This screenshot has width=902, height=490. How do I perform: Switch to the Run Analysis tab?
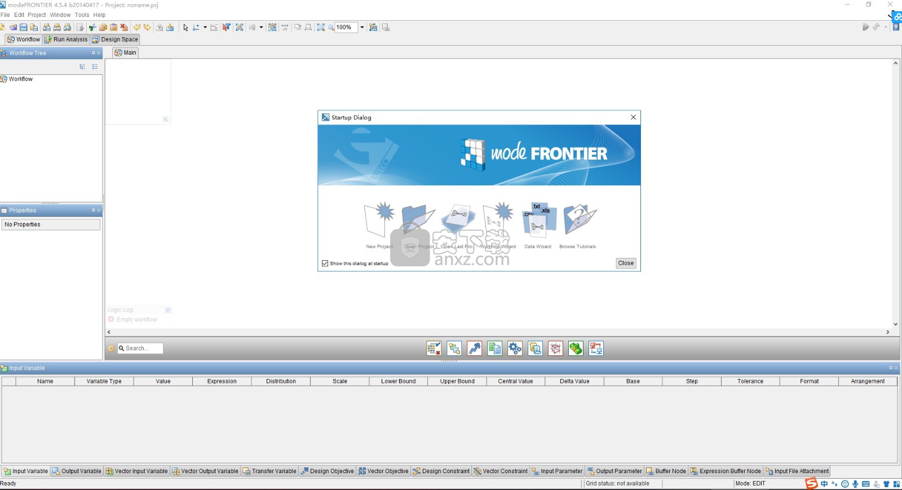(x=66, y=39)
